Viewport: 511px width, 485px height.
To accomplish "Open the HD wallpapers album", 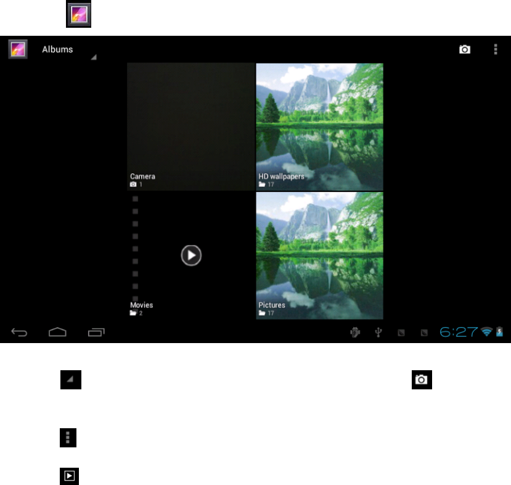I will coord(319,126).
